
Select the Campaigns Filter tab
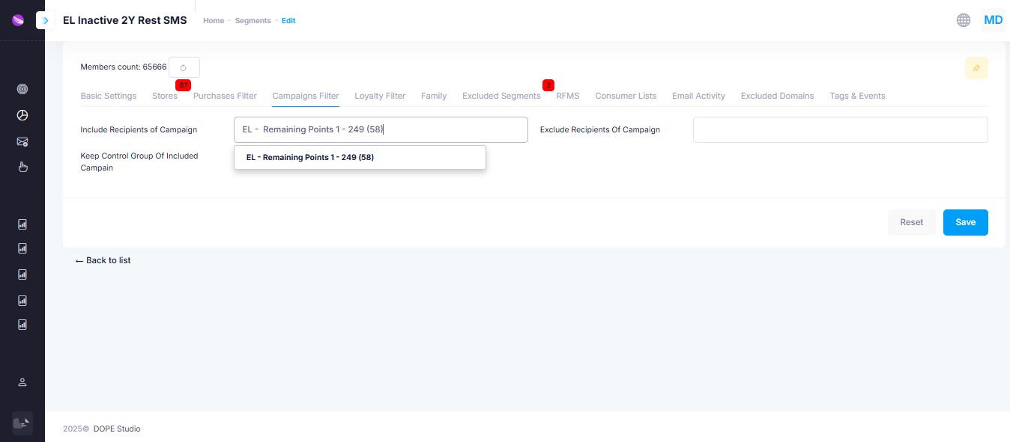(x=306, y=96)
